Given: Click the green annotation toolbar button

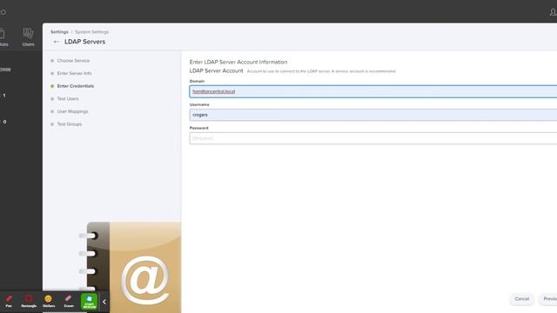Looking at the screenshot, I should 89,301.
